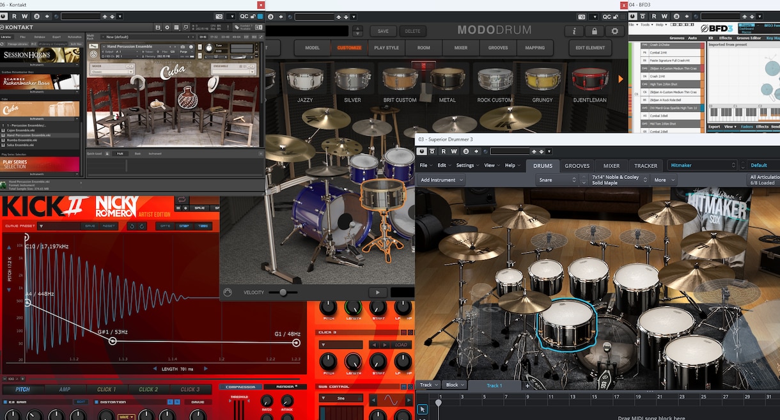This screenshot has width=780, height=420.
Task: Click the redo arrow in Kick 2 curve toolbar
Action: pos(141,226)
